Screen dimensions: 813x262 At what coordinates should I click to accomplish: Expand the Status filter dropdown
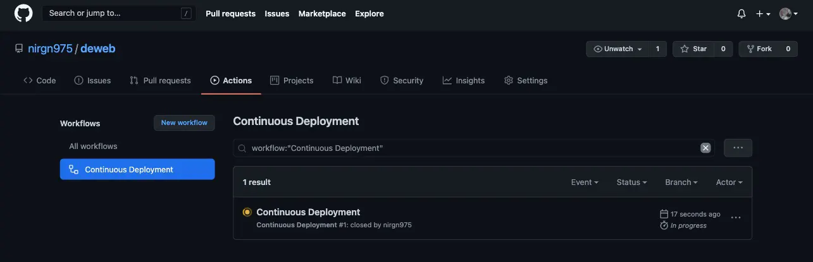tap(631, 182)
